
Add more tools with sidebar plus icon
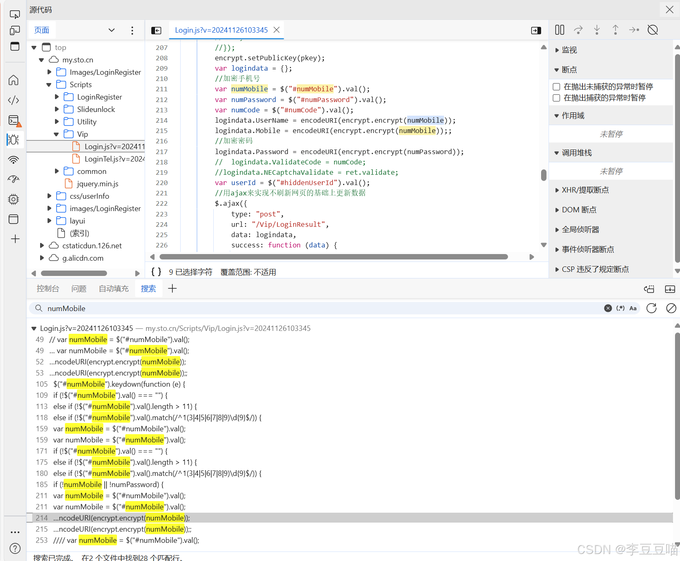(x=15, y=239)
